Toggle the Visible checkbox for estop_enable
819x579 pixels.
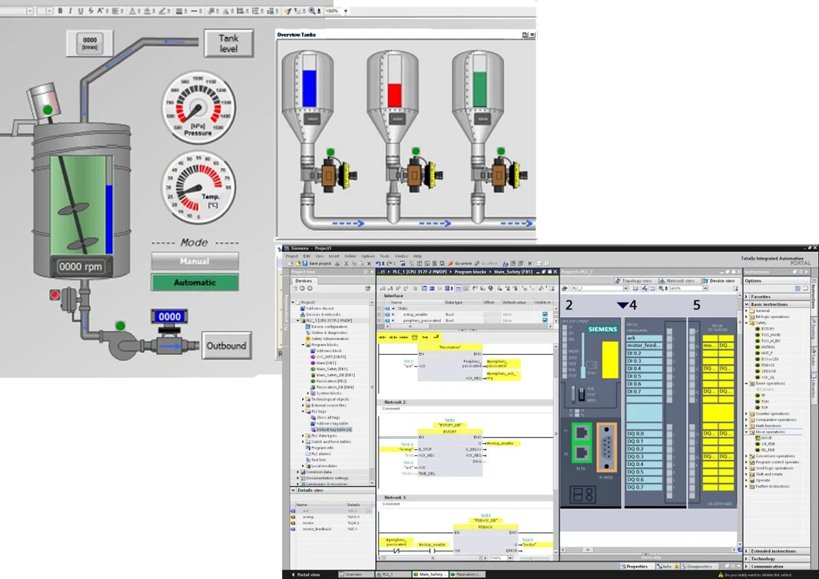[545, 314]
